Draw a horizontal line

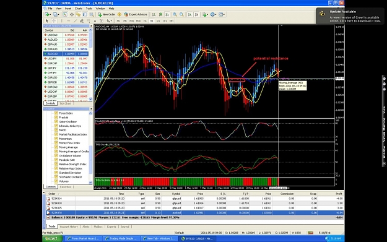tap(68, 21)
